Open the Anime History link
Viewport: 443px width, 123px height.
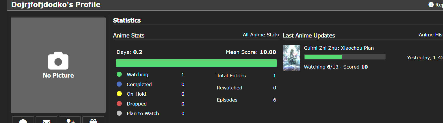430,35
